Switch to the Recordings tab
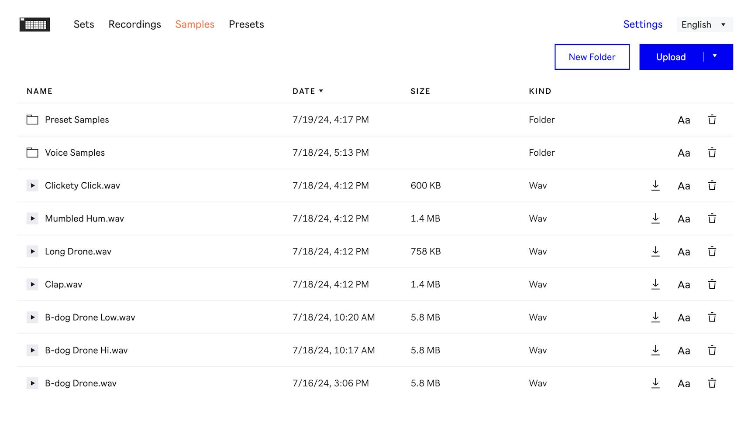Screen dimensions: 751x437 pyautogui.click(x=134, y=24)
